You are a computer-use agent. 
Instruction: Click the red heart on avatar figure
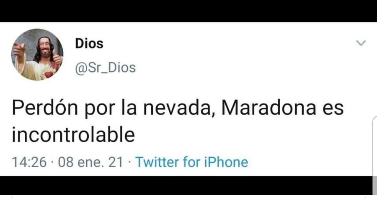(49, 75)
